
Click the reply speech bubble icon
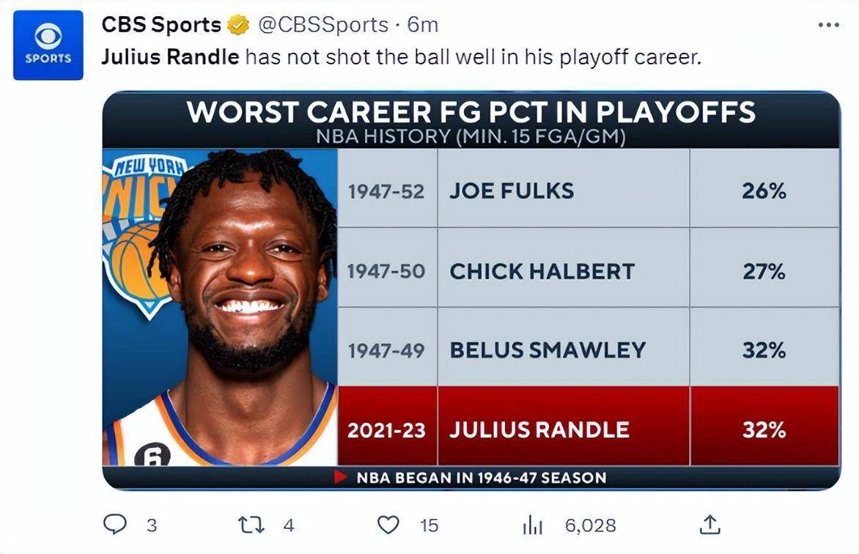115,524
